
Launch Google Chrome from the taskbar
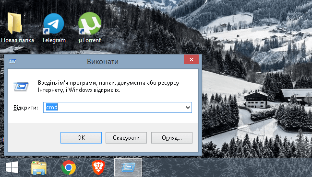click(69, 167)
